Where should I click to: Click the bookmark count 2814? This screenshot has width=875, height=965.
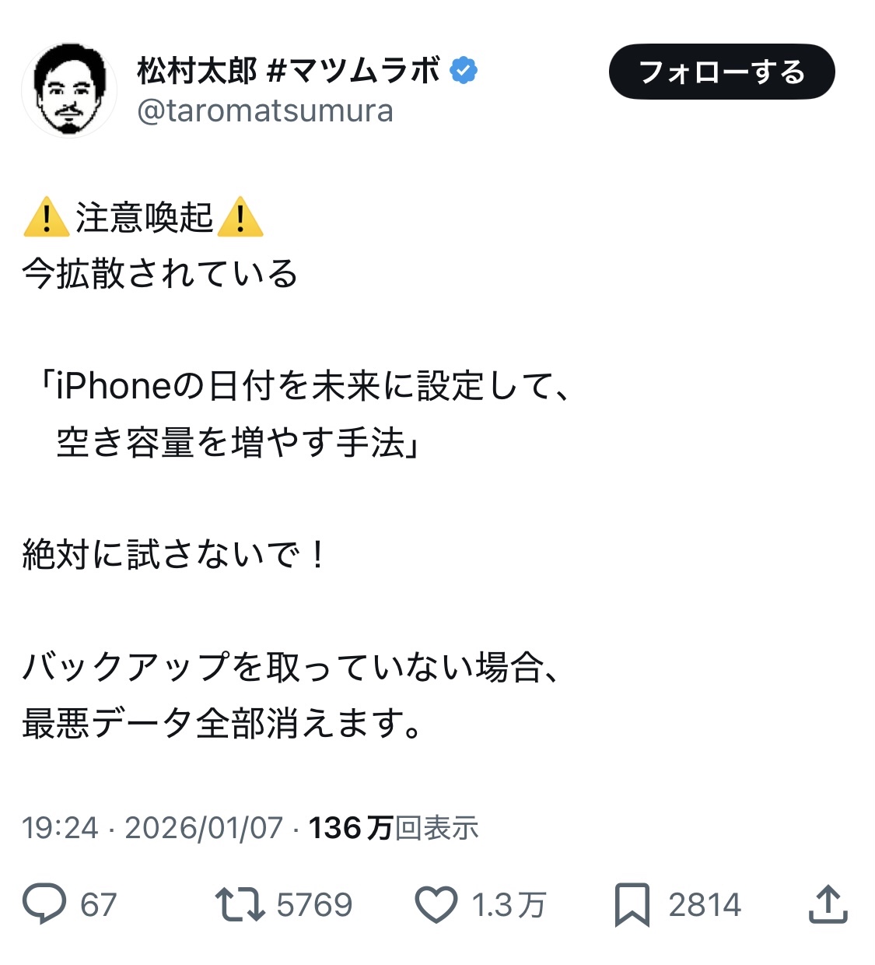click(x=705, y=905)
